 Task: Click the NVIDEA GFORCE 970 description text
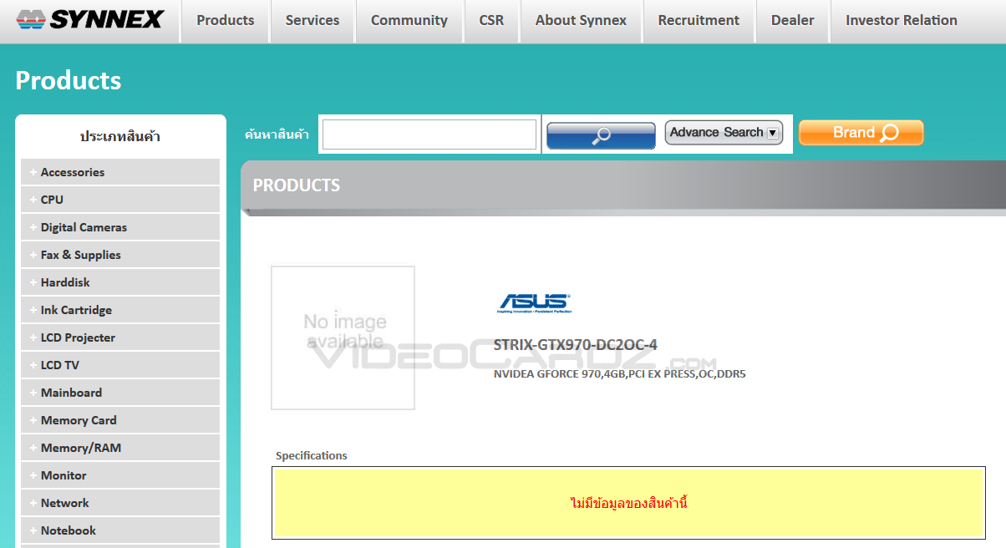tap(619, 374)
